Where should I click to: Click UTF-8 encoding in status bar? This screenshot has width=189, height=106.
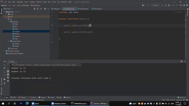pyautogui.click(x=173, y=100)
